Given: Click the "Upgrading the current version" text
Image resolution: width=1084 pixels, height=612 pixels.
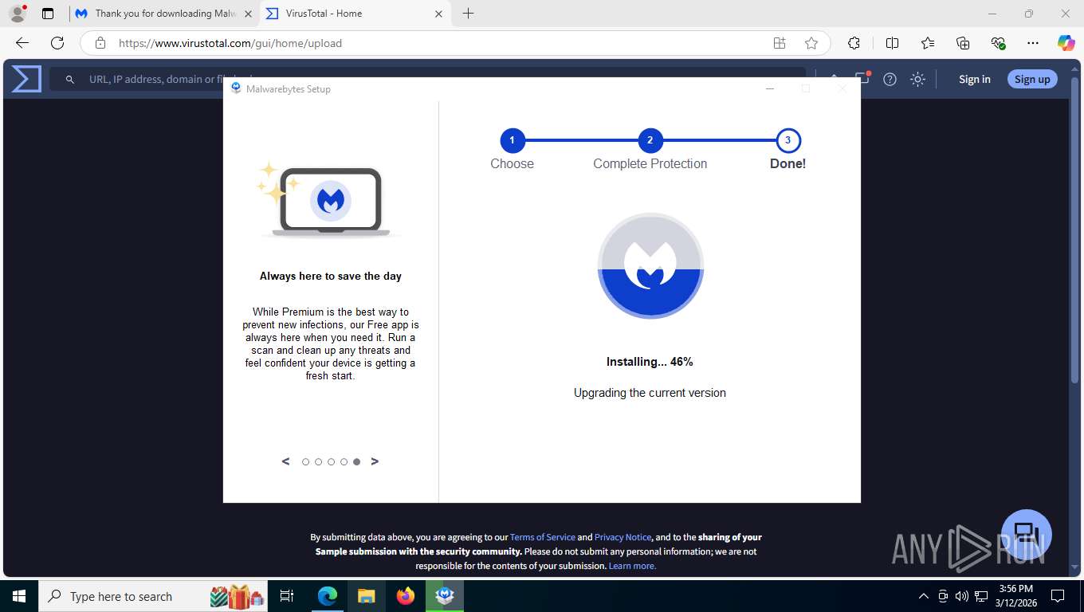Looking at the screenshot, I should tap(650, 393).
